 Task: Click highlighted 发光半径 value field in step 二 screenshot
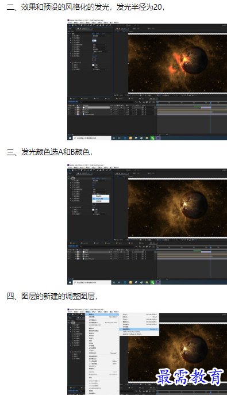tap(94, 40)
